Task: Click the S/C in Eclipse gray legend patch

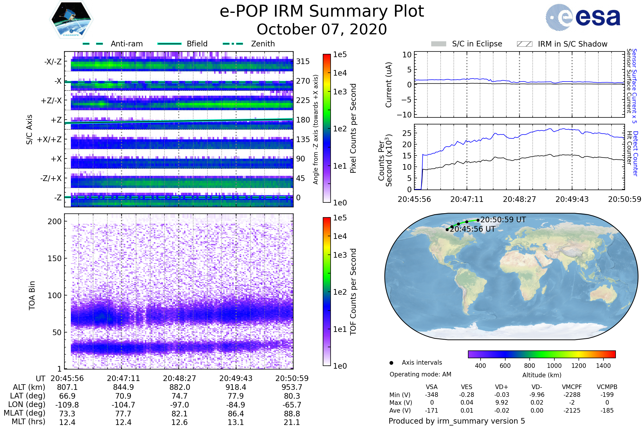Action: coord(438,44)
